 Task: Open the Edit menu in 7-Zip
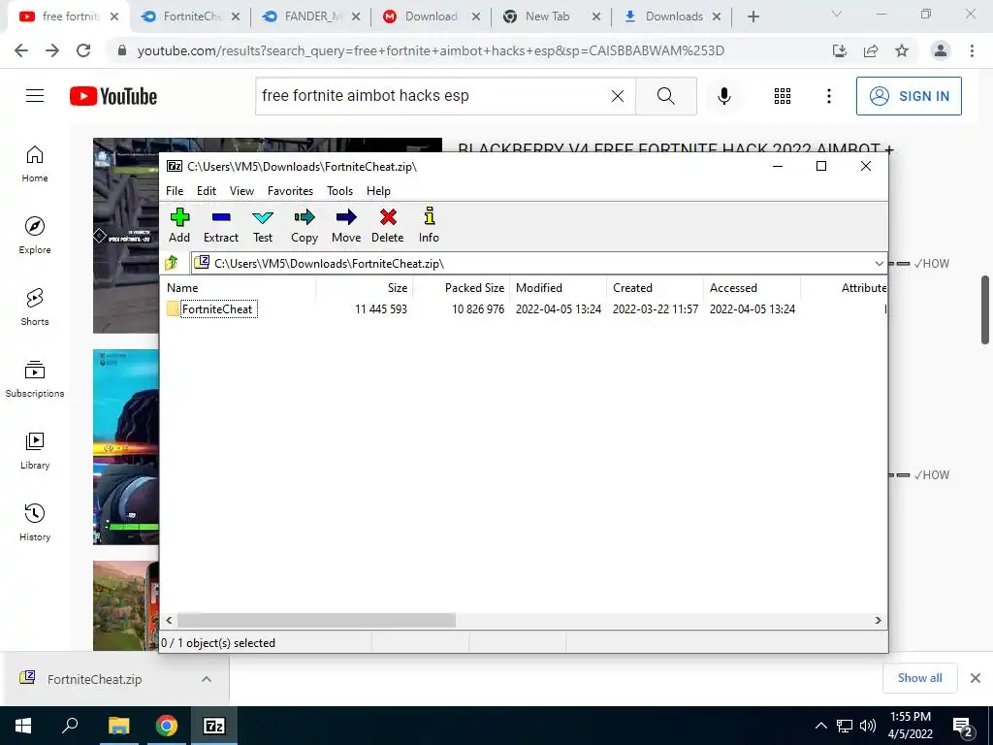(207, 191)
